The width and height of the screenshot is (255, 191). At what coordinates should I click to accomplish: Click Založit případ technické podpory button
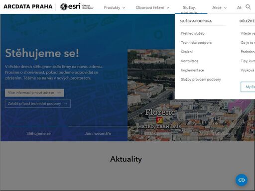pyautogui.click(x=38, y=103)
